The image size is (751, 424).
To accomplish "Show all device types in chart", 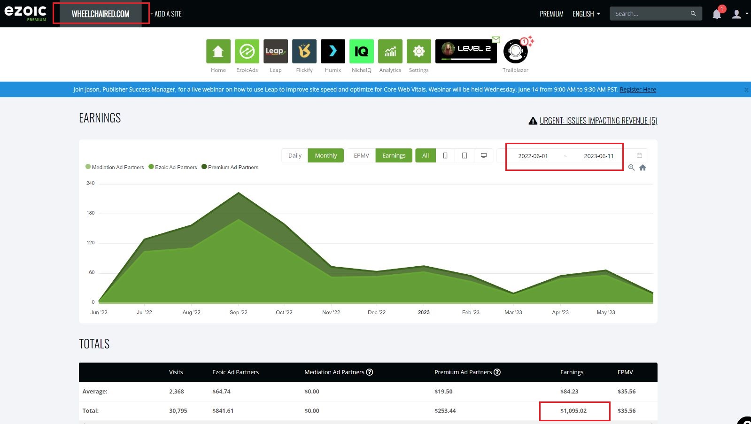I will [x=426, y=155].
